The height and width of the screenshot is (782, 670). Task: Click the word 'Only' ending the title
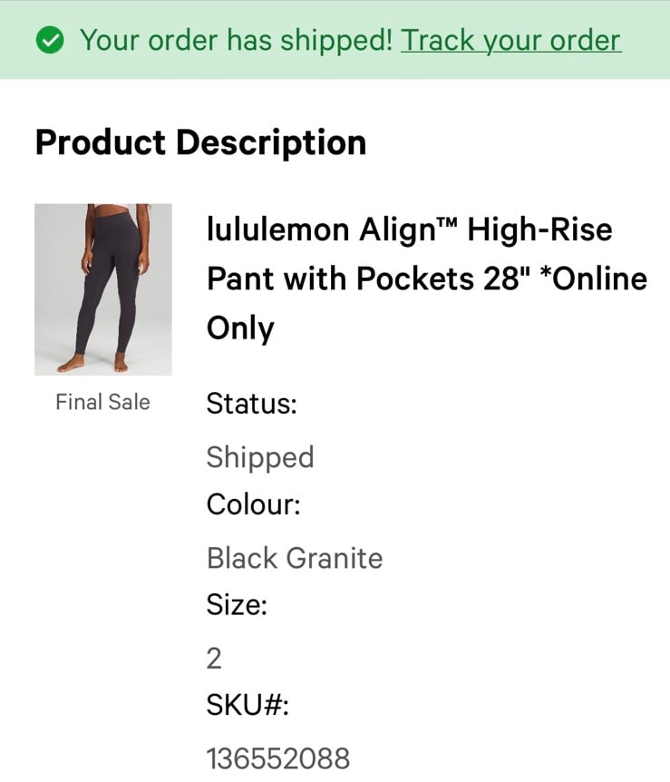pyautogui.click(x=240, y=327)
